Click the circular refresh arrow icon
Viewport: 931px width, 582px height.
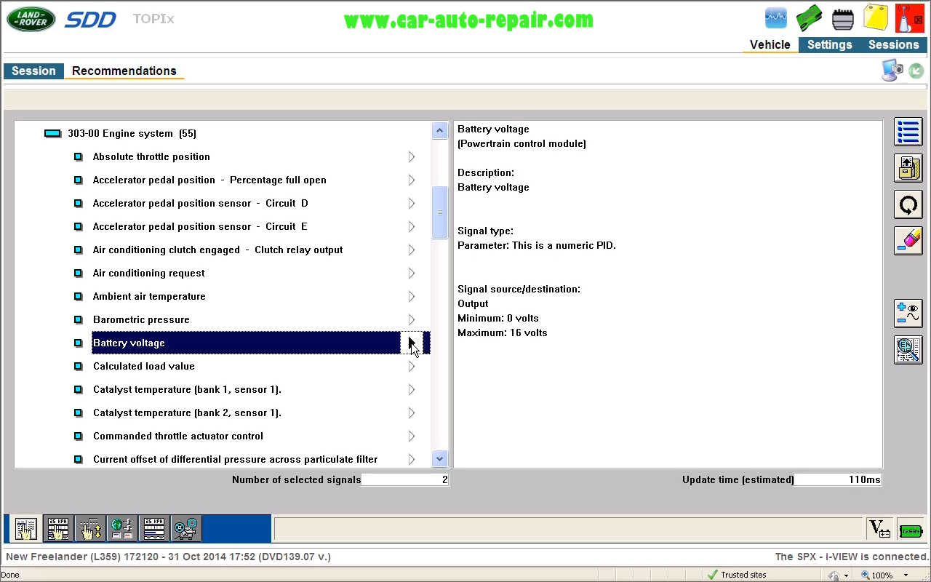pos(908,205)
